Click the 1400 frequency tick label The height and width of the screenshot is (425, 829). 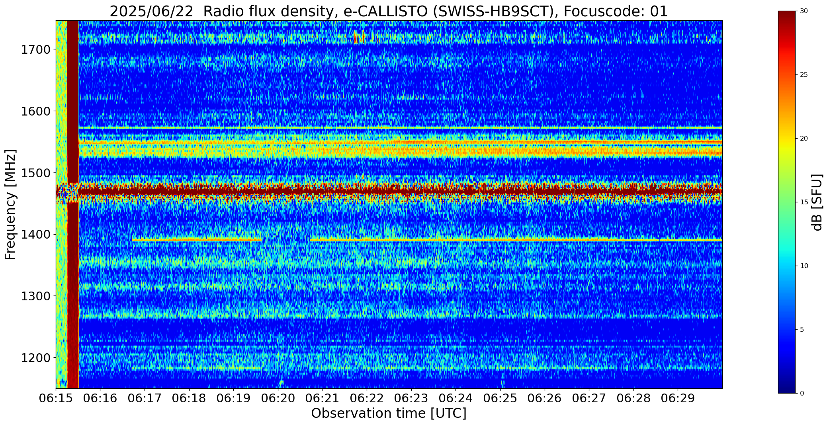(x=35, y=235)
